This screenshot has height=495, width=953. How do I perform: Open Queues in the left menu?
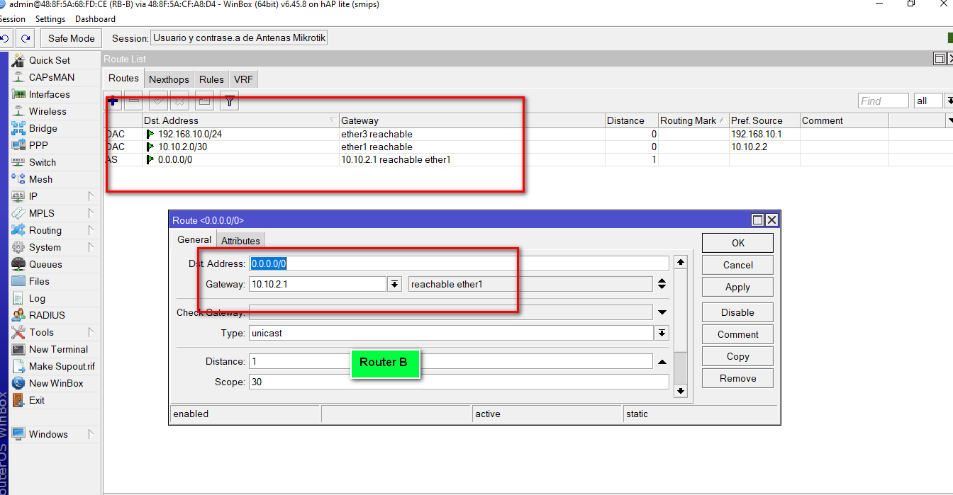[x=45, y=264]
